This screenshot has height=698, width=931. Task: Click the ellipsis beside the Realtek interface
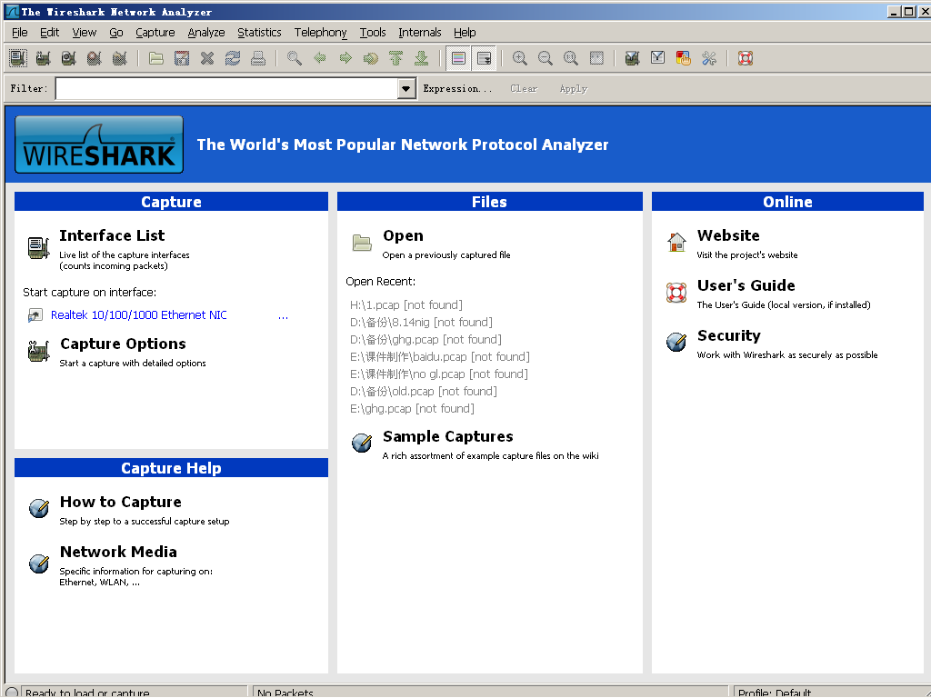point(284,317)
